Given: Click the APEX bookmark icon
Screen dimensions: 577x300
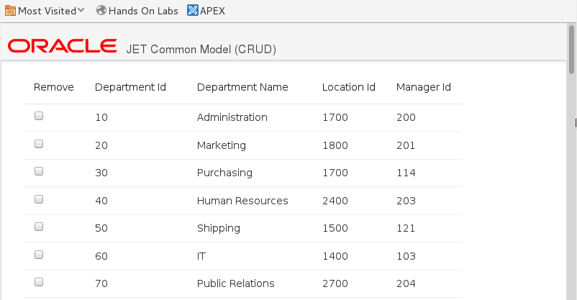Looking at the screenshot, I should coord(192,10).
